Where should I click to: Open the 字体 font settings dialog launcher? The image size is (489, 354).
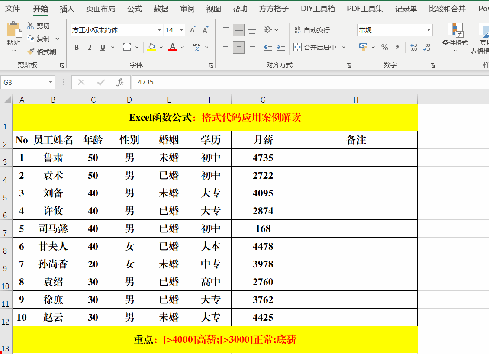coord(211,65)
